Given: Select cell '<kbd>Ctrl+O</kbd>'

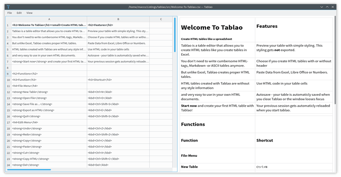Looking at the screenshot, I should pyautogui.click(x=118, y=98).
